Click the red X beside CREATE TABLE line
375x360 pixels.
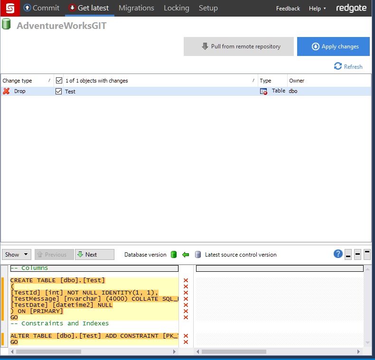coord(186,280)
